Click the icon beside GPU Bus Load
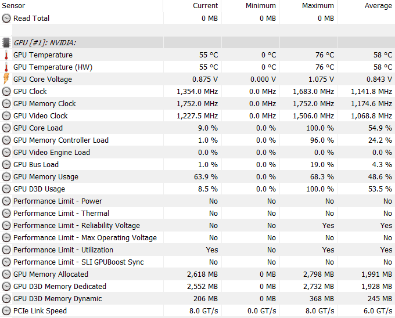The image size is (395, 318). [x=6, y=165]
